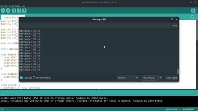Image resolution: width=198 pixels, height=111 pixels.
Task: Toggle the Autoscroll checkbox
Action: pos(21,78)
